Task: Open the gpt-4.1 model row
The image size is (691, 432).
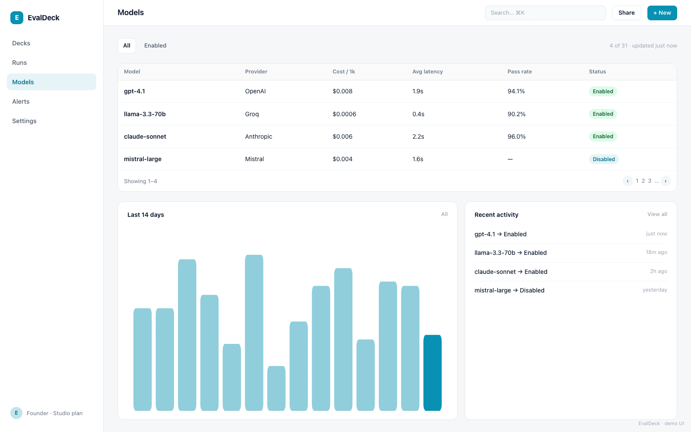Action: 397,92
